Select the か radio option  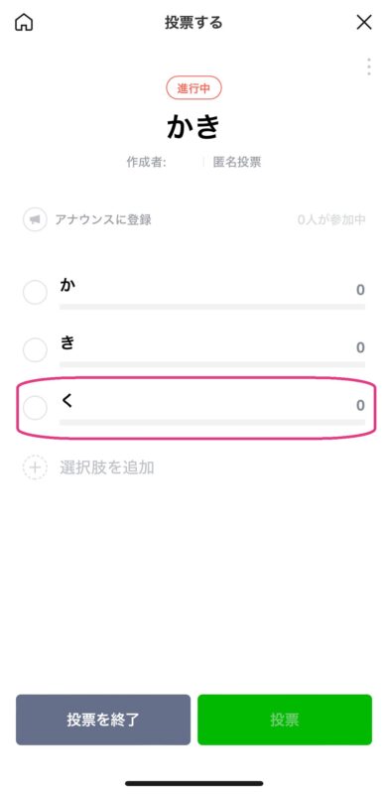pos(35,292)
